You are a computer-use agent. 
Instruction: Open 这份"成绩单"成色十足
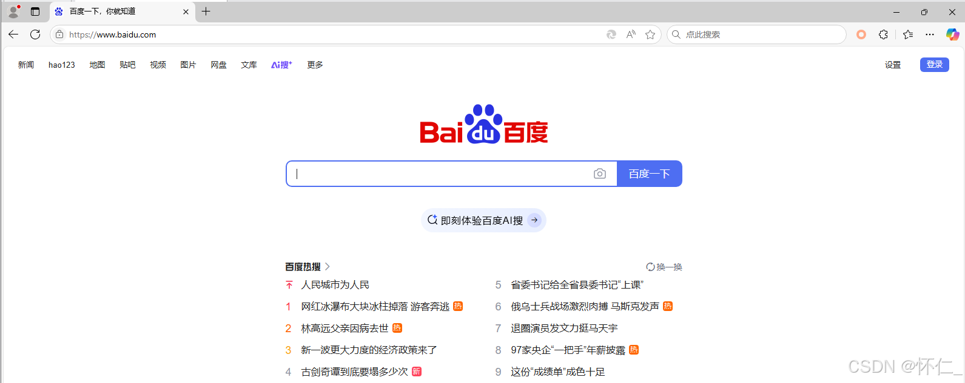558,372
